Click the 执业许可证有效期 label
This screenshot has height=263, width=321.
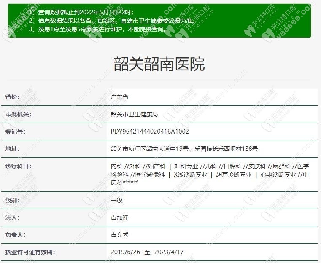click(30, 252)
